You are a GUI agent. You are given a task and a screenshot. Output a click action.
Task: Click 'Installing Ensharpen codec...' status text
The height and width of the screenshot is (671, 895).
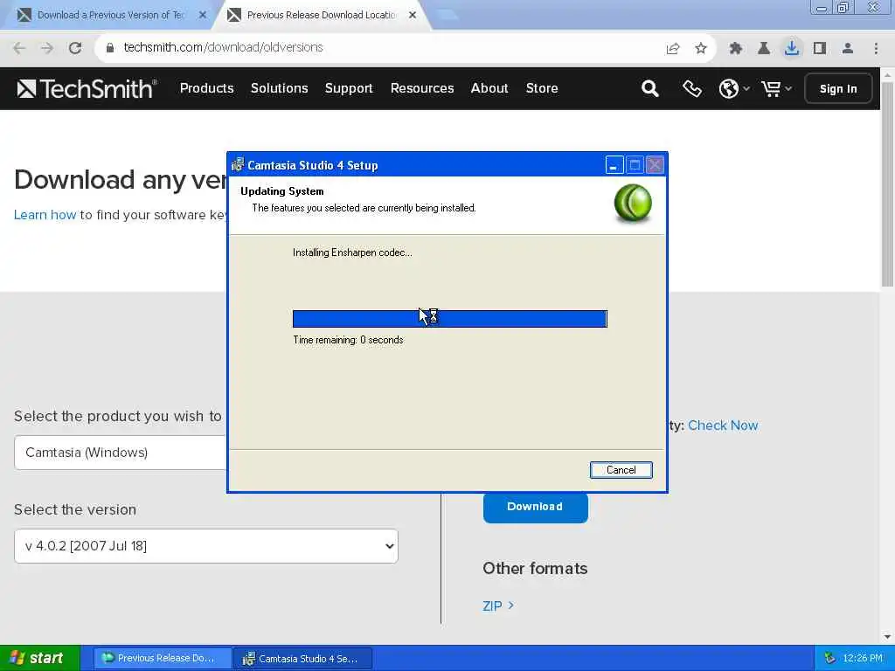[352, 252]
